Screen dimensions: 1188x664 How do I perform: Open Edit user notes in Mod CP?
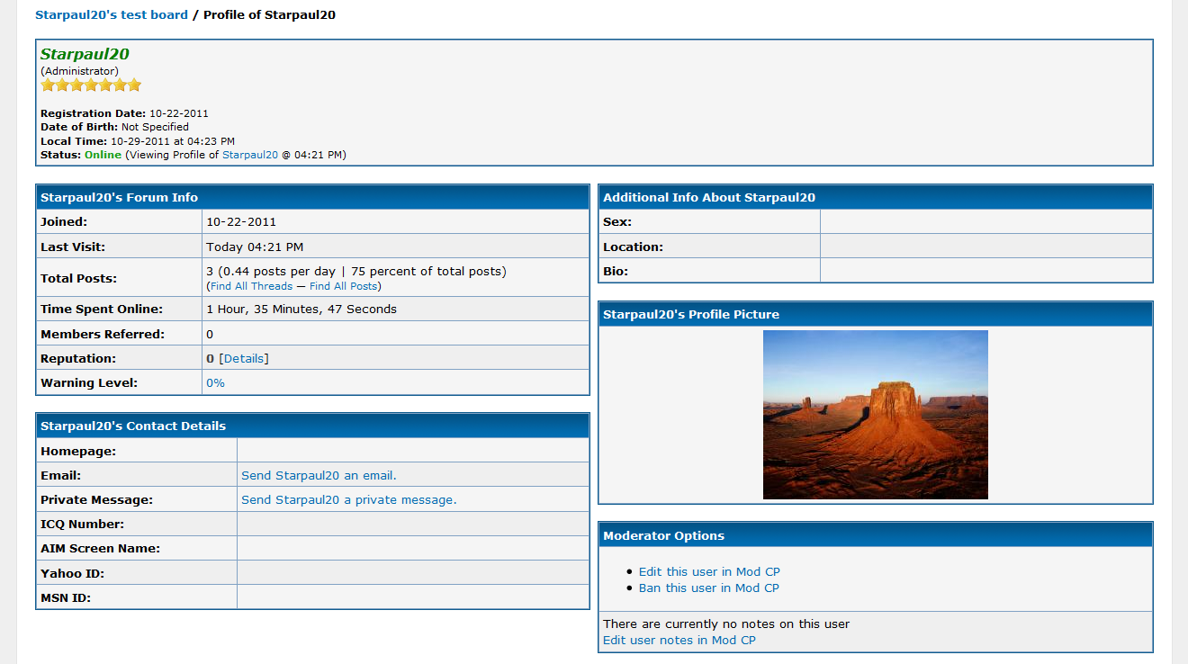coord(679,640)
